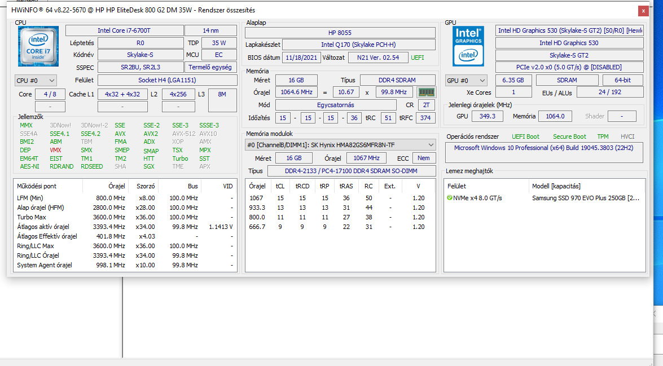663x366 pixels.
Task: Expand the memory module SK Hynix dropdown
Action: point(340,145)
